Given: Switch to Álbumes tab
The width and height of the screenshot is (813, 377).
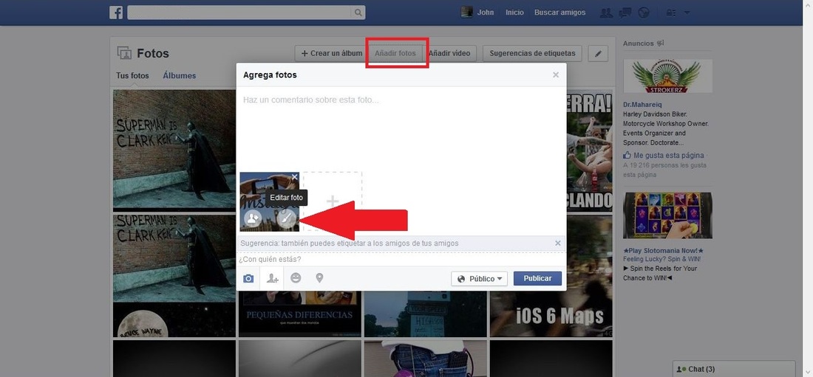Looking at the screenshot, I should pyautogui.click(x=180, y=75).
